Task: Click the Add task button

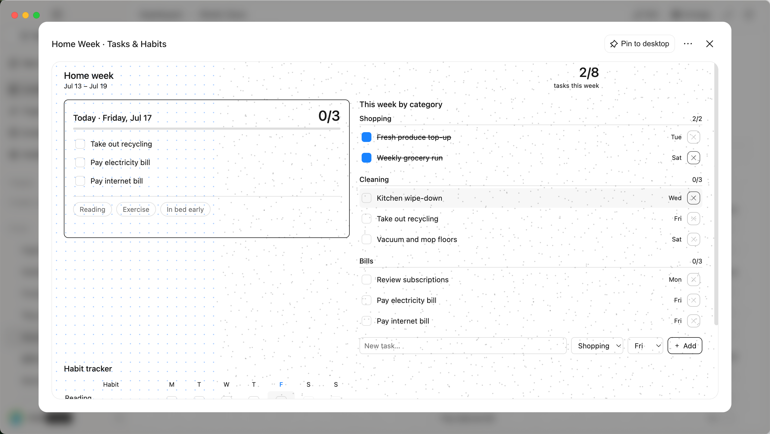Action: (684, 346)
